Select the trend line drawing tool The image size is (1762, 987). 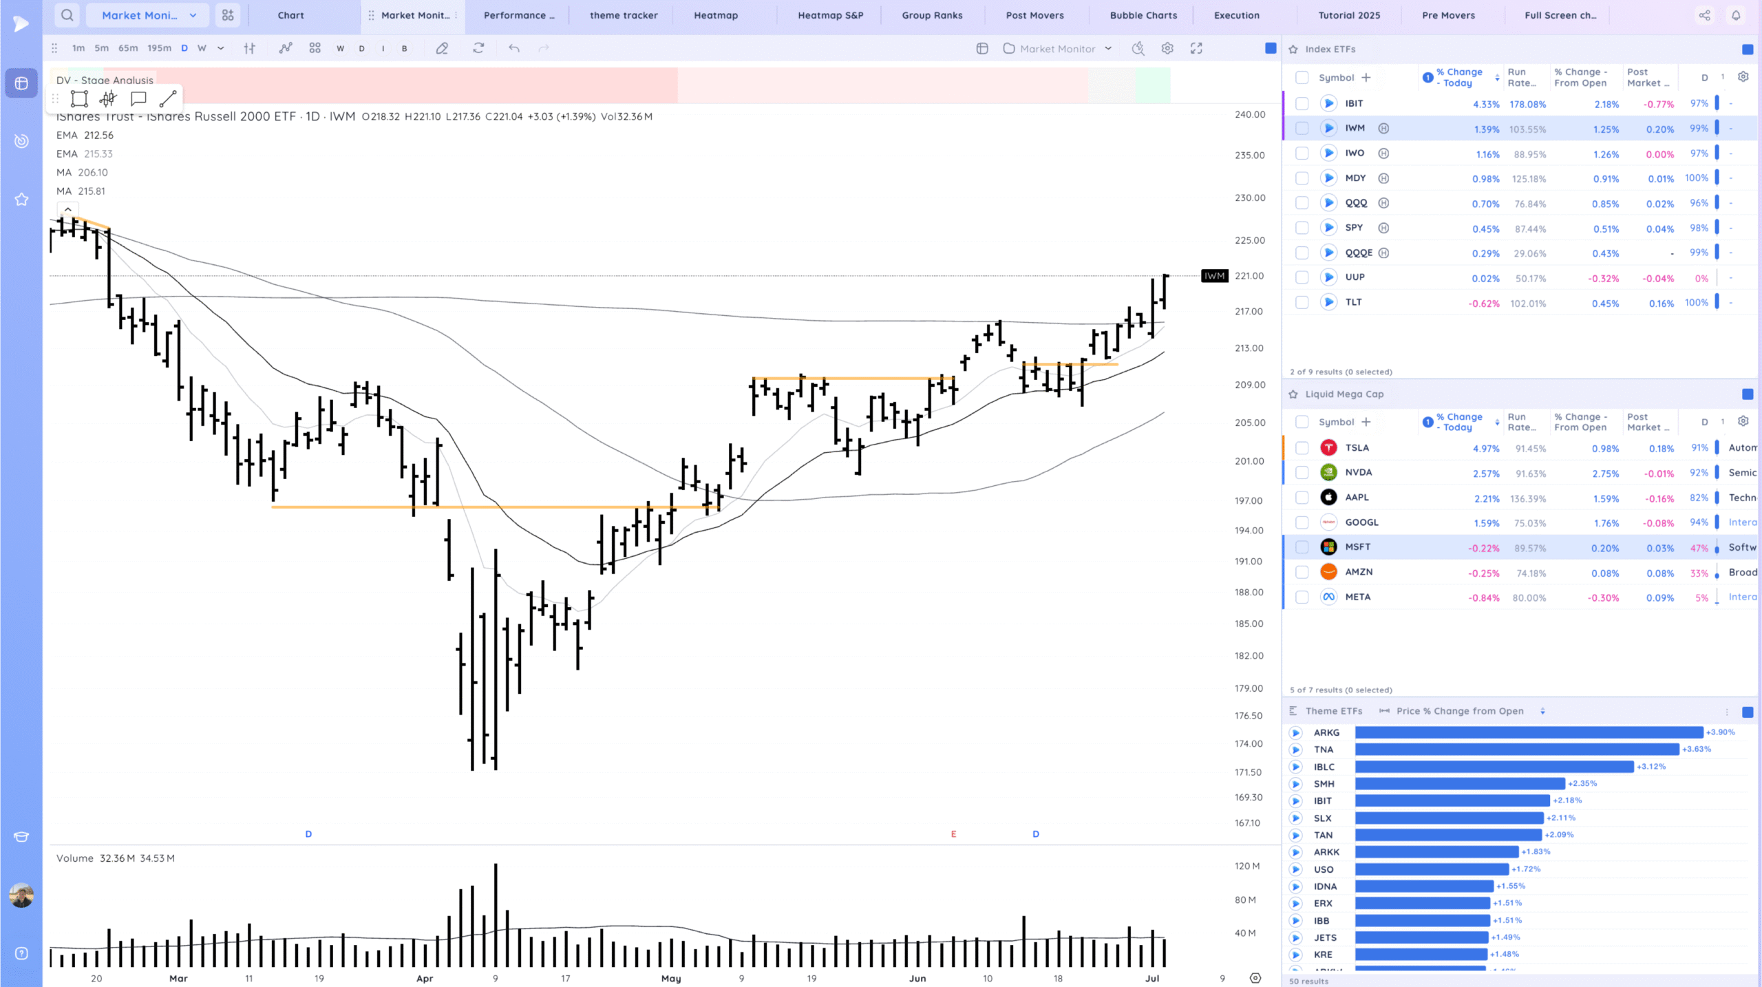click(x=168, y=98)
